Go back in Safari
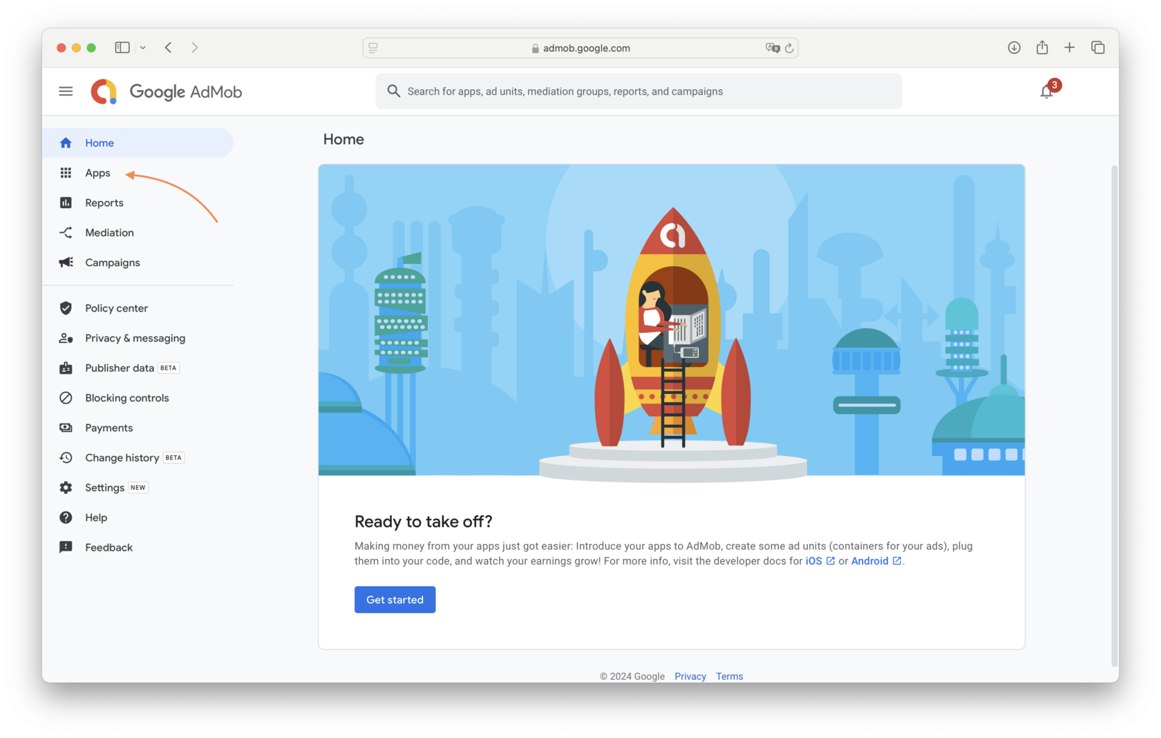Screen dimensions: 1161x738 click(x=169, y=48)
